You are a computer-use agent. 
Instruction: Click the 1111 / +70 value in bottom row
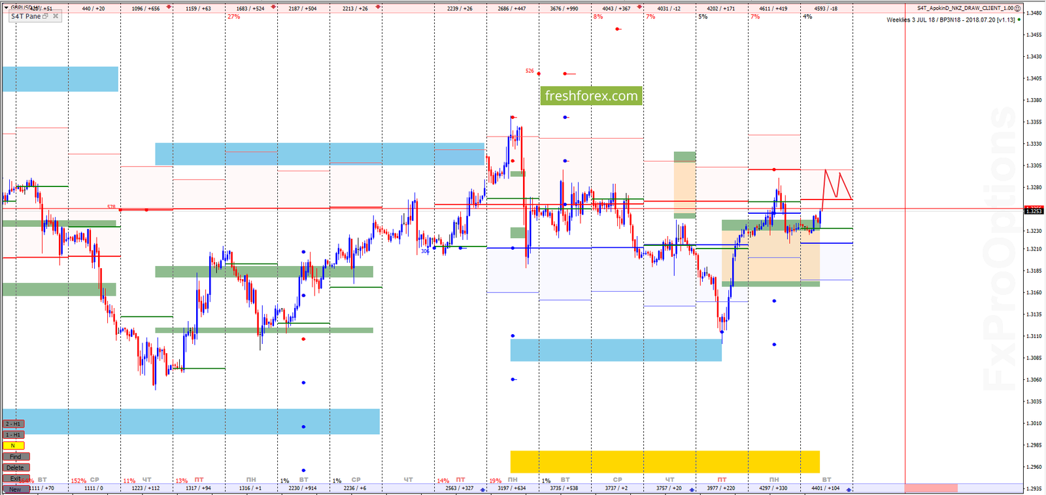coord(42,488)
